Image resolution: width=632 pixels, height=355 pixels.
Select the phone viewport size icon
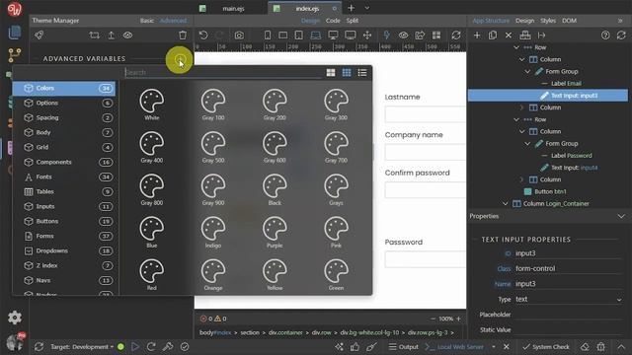click(x=268, y=35)
